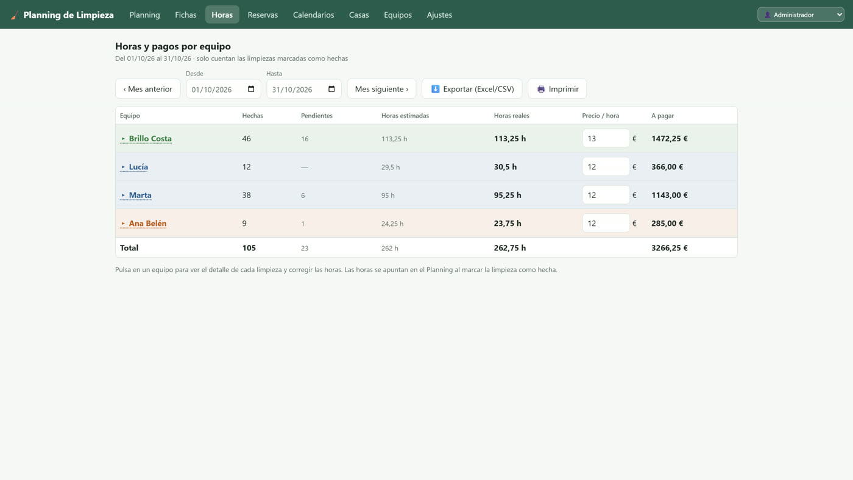
Task: Expand the Brillo Costa row triangle
Action: (123, 139)
